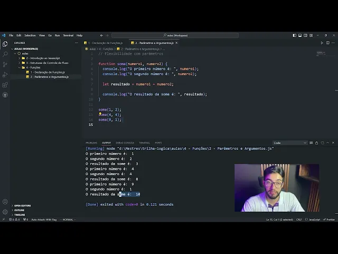Open the View menu
This screenshot has width=338, height=254.
point(42,35)
